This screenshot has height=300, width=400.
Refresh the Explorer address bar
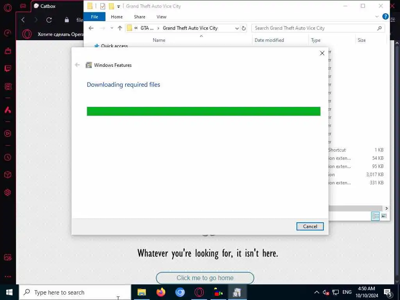coord(244,28)
